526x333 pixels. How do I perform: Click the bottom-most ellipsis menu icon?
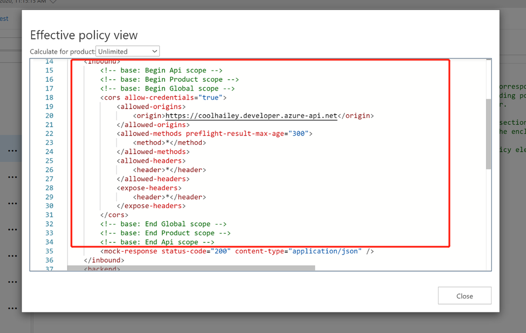pos(13,308)
